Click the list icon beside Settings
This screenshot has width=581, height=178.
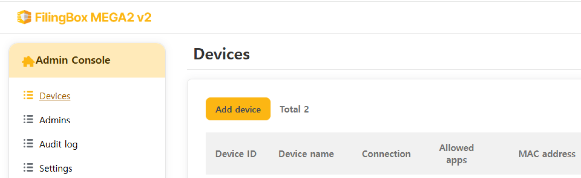click(28, 168)
